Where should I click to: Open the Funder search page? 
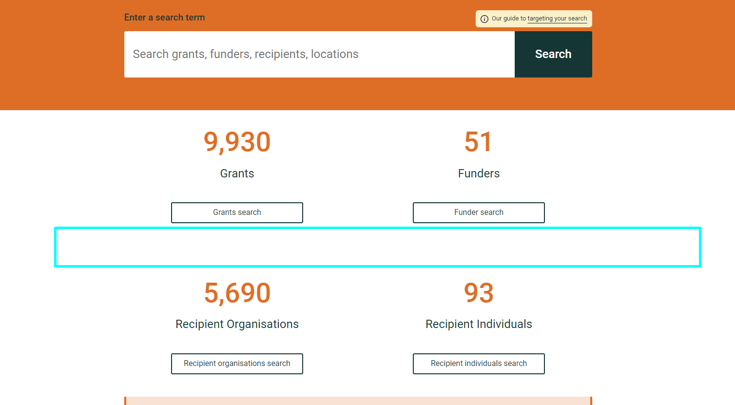(479, 212)
